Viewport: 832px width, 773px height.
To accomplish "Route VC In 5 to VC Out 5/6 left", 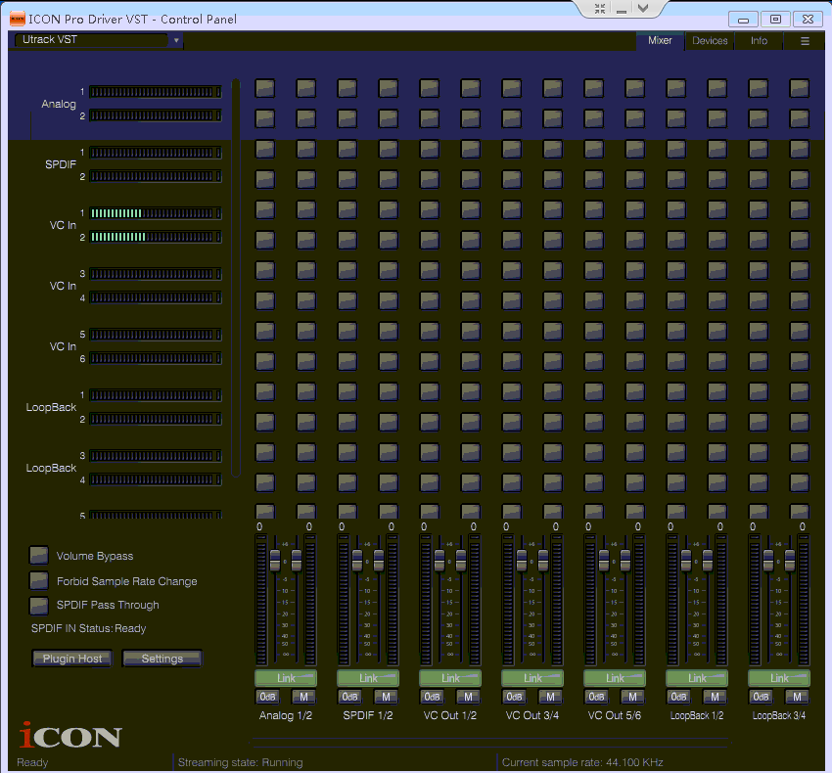I will click(594, 331).
